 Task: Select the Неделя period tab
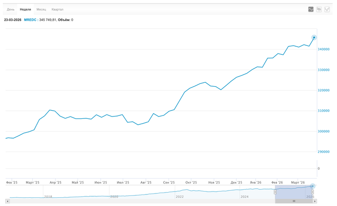click(x=26, y=9)
